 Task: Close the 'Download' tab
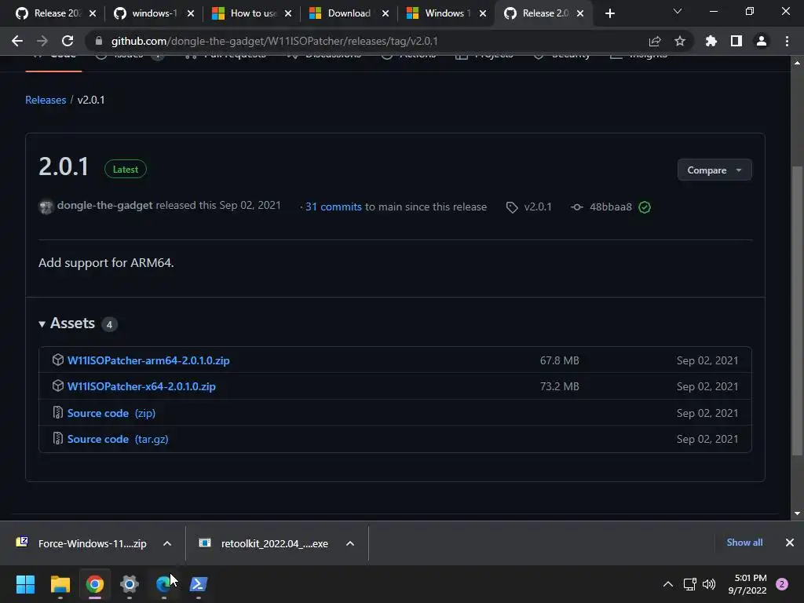pyautogui.click(x=386, y=13)
